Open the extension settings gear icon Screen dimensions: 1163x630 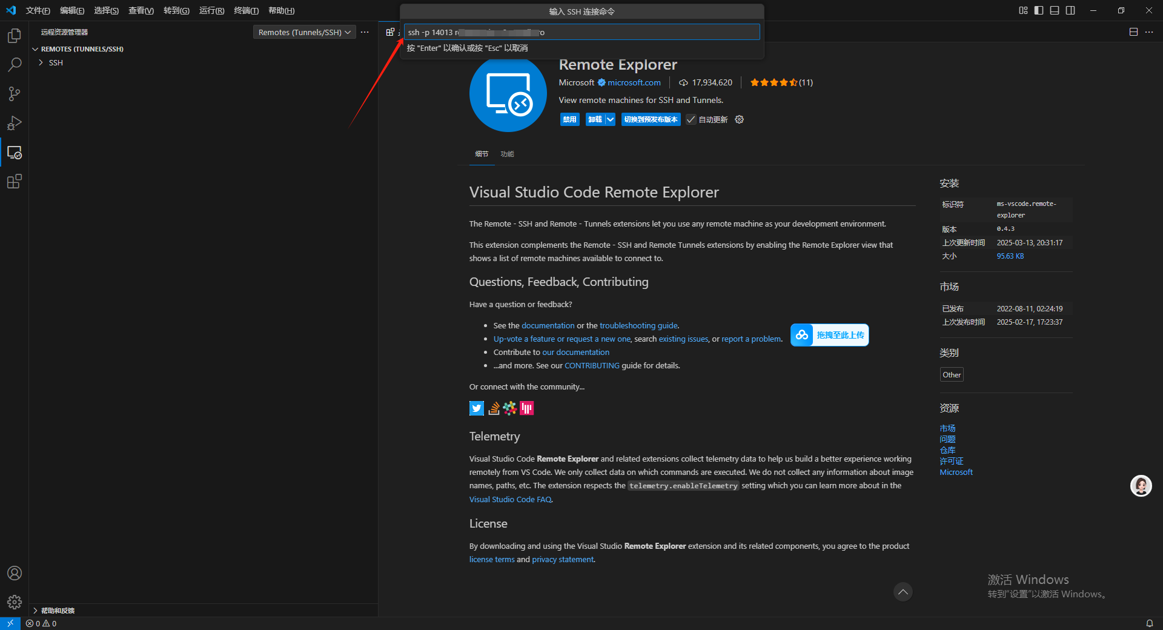click(x=739, y=119)
